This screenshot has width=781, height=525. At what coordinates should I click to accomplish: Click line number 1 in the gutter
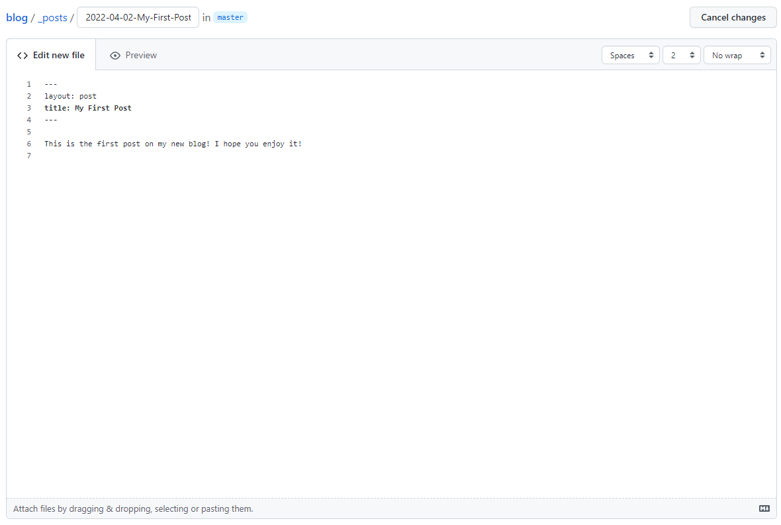(x=28, y=84)
